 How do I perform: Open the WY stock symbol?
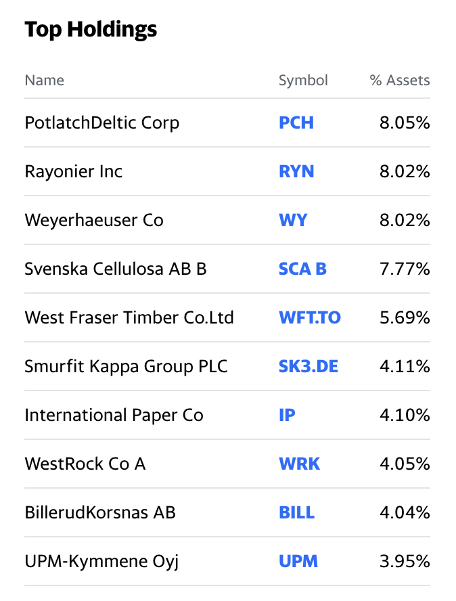tap(293, 221)
